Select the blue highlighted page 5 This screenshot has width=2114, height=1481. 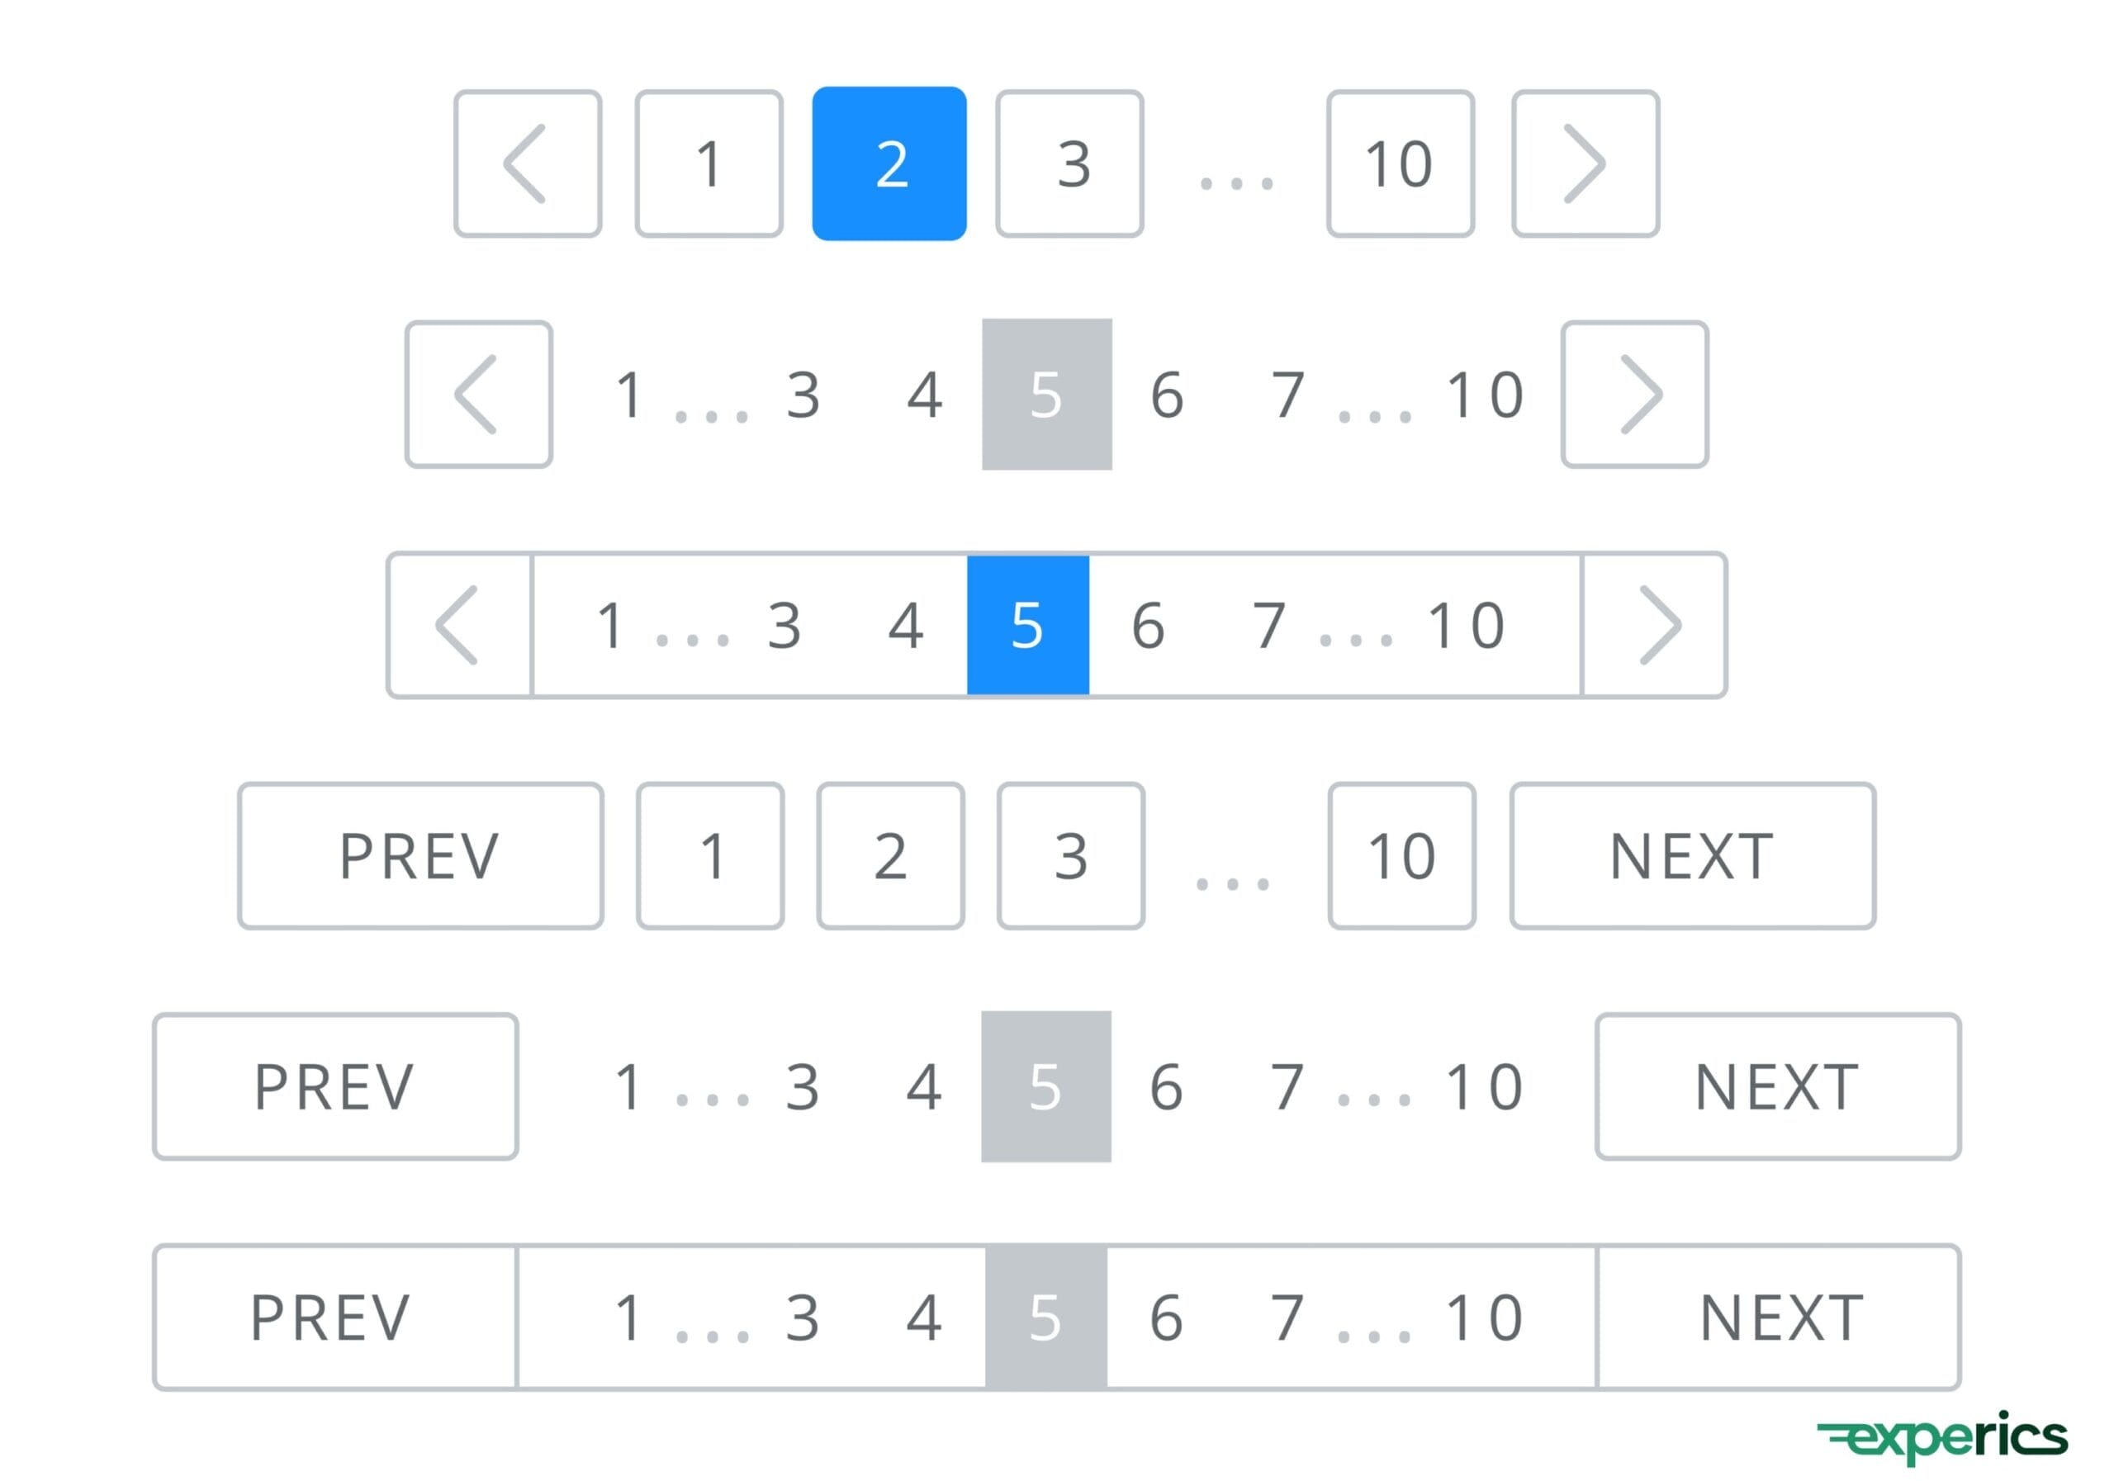tap(1027, 625)
